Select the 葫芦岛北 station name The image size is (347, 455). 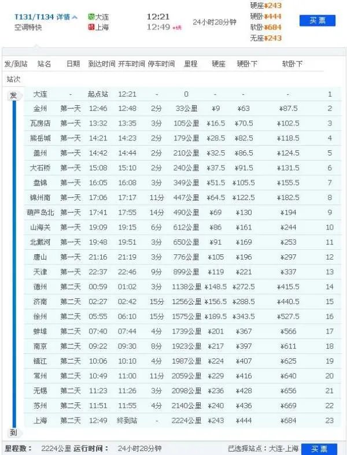[x=40, y=212]
